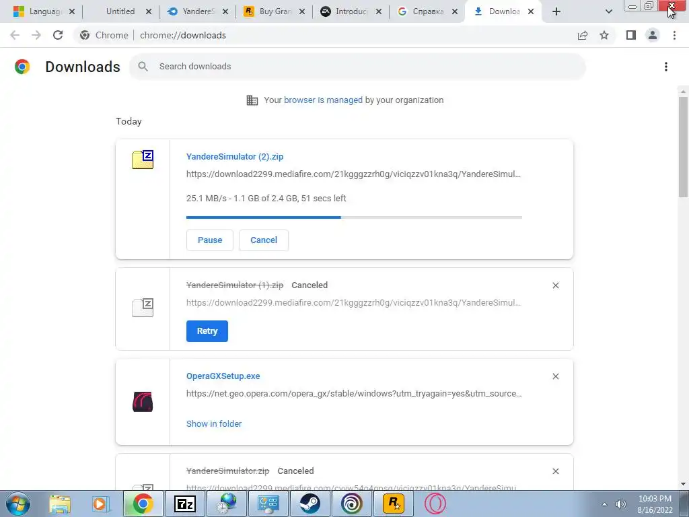Screen dimensions: 689x517
Task: Retry the YandereSimulator (1).zip download
Action: click(207, 331)
